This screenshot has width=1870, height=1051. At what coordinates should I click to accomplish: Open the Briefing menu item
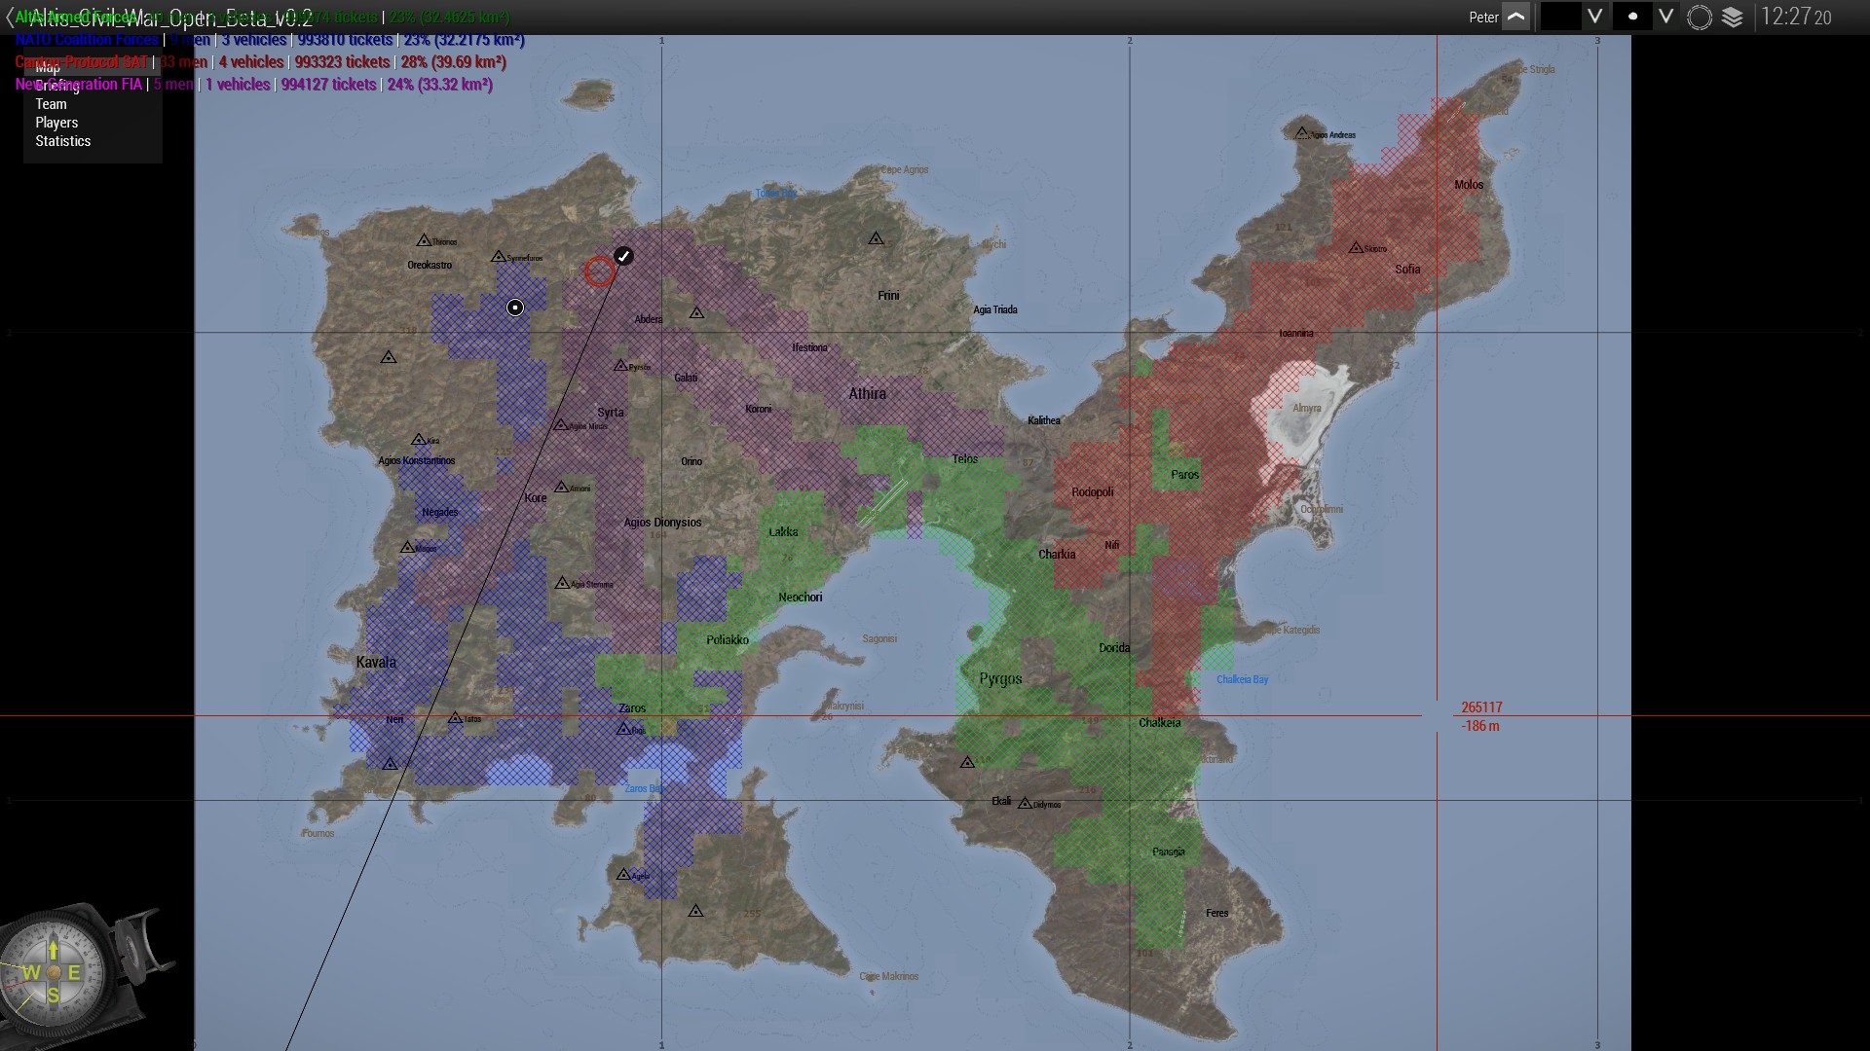[x=56, y=86]
